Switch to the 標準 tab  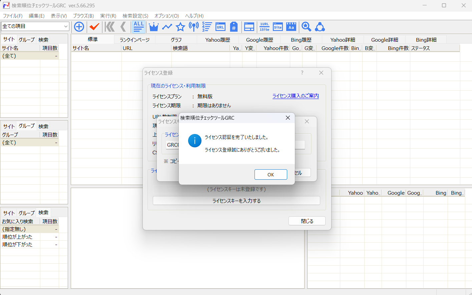point(93,39)
